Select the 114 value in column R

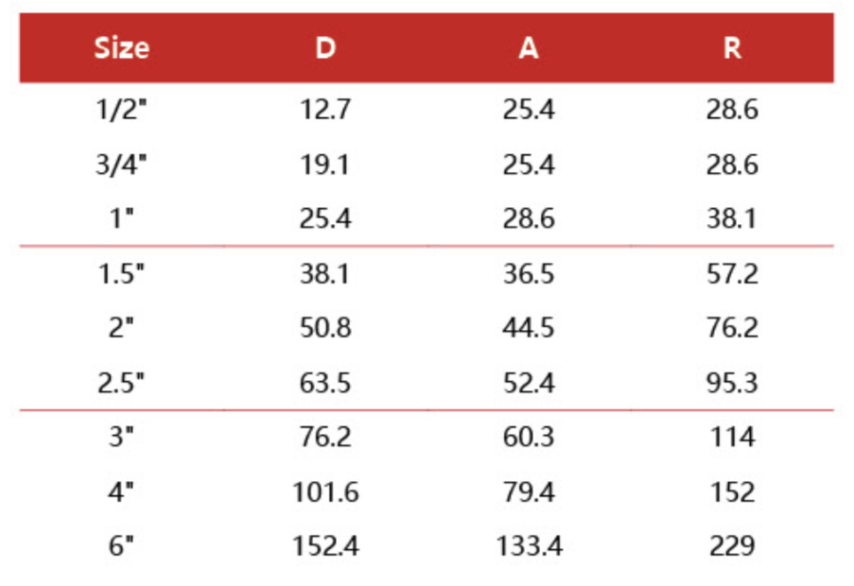tap(732, 438)
